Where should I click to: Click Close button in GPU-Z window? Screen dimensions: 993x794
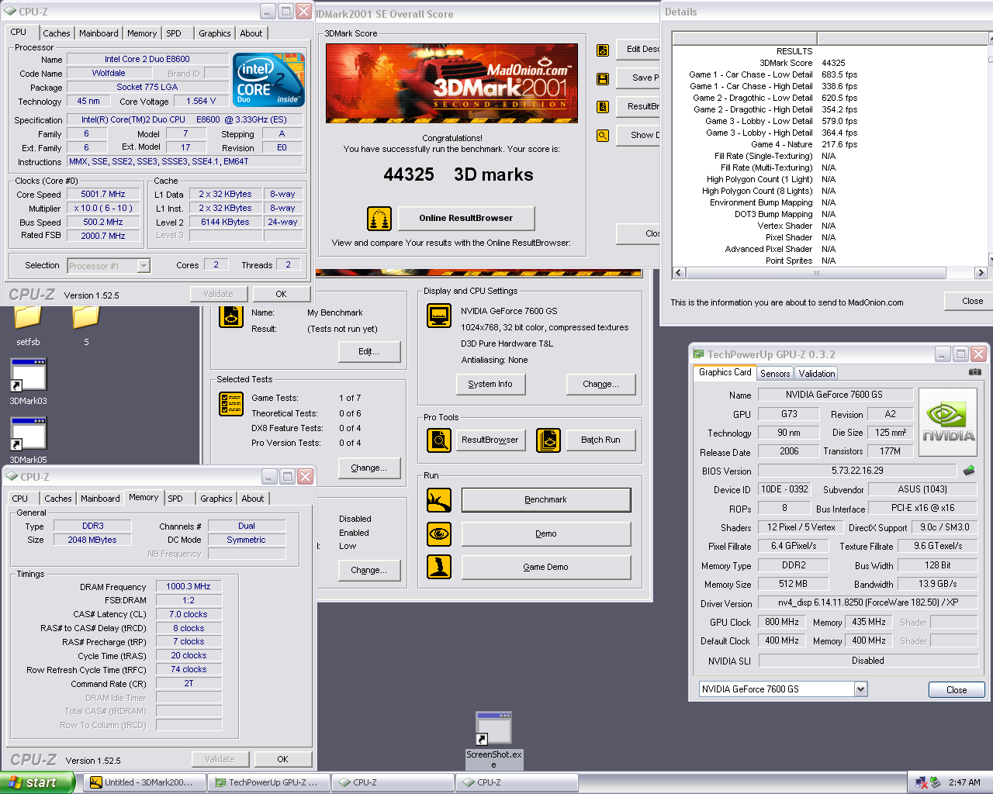[x=957, y=690]
